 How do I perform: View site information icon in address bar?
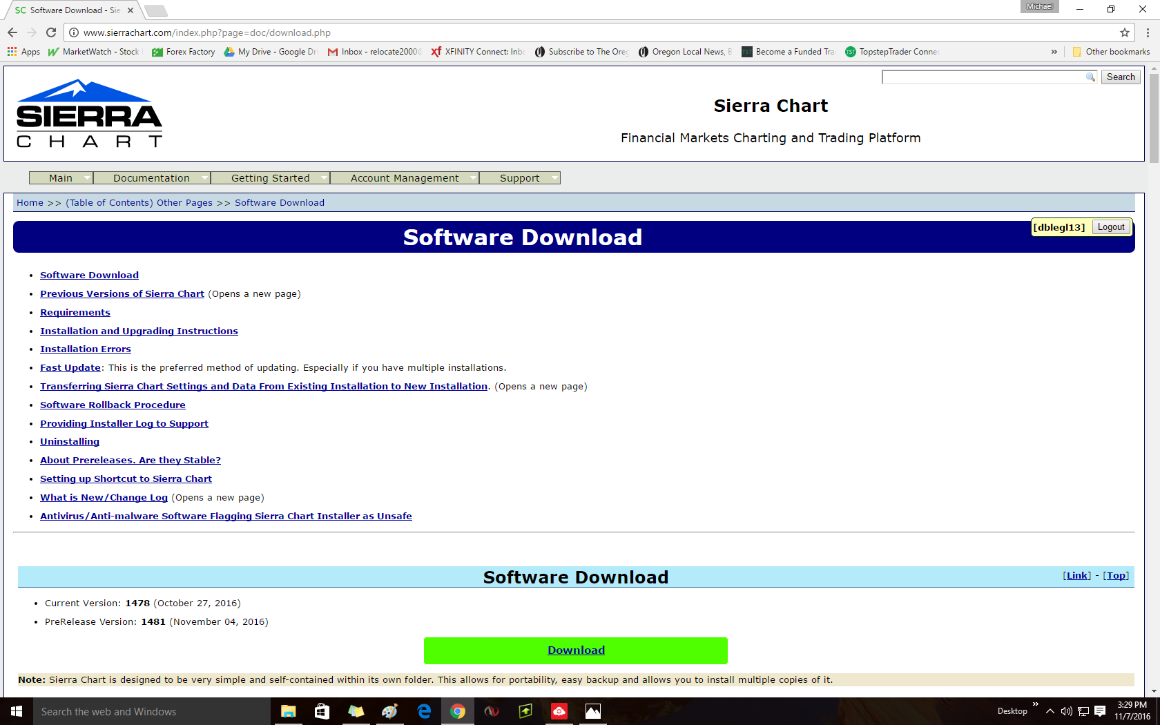tap(74, 32)
